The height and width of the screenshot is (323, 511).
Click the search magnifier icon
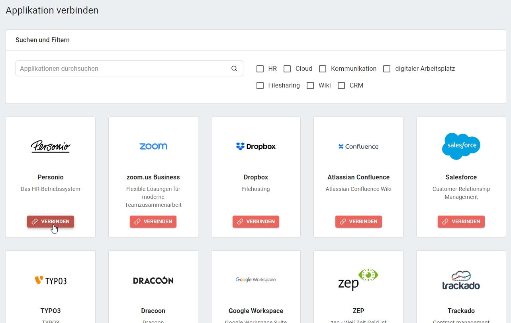[234, 68]
